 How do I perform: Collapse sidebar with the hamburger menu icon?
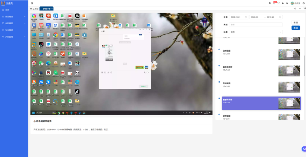click(32, 3)
